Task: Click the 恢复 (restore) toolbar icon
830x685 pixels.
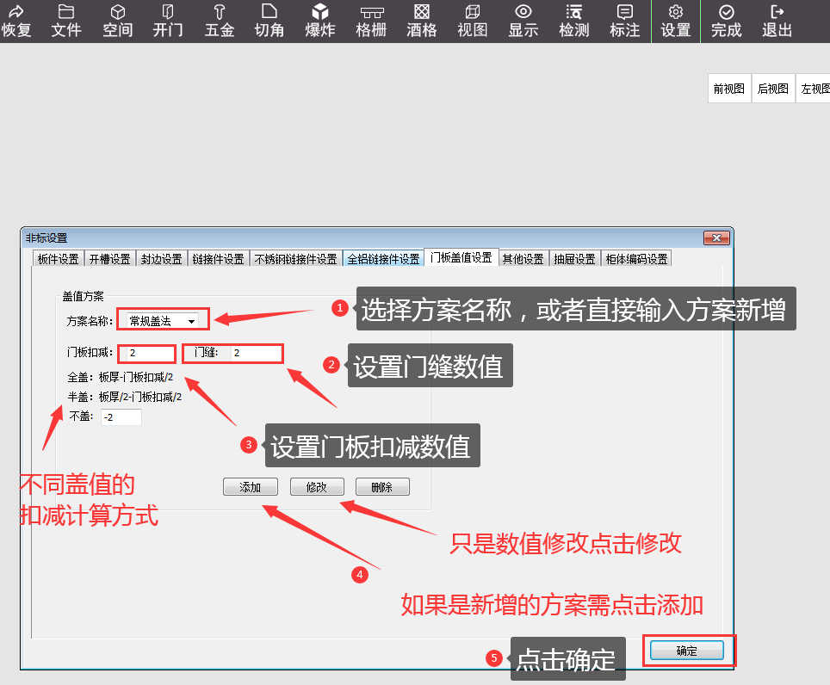Action: pyautogui.click(x=16, y=21)
